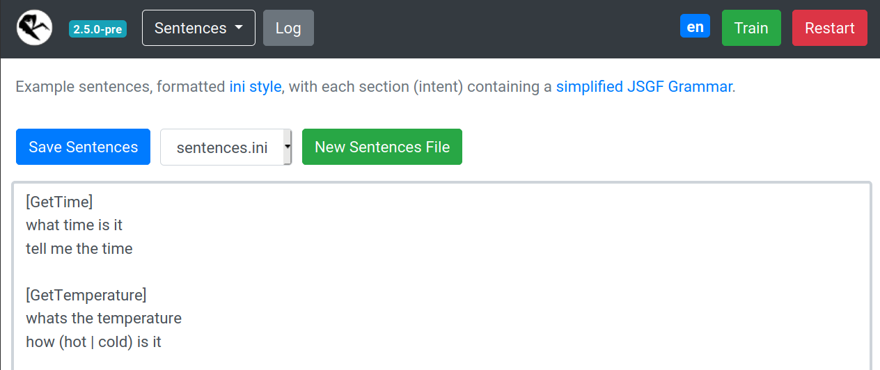Click the 2.5.0-pre version badge
The image size is (880, 370).
pyautogui.click(x=97, y=29)
